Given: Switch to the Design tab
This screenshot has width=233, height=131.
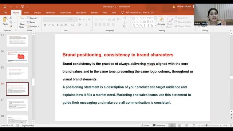Looking at the screenshot, I should pyautogui.click(x=37, y=13).
